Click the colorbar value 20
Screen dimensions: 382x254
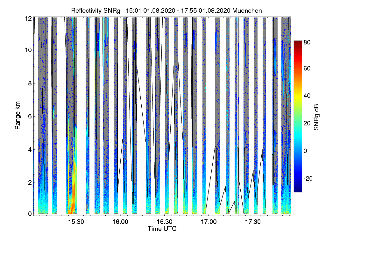[x=307, y=123]
